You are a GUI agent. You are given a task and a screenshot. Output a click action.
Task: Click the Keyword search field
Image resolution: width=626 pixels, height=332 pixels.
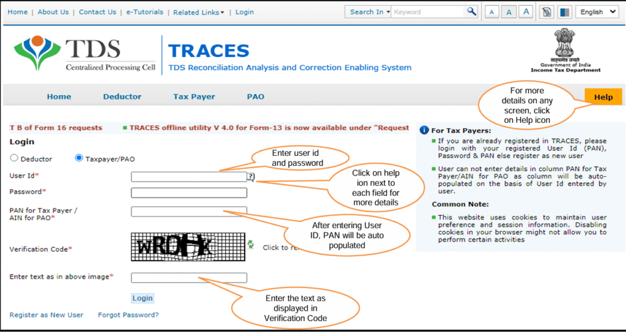click(x=429, y=12)
